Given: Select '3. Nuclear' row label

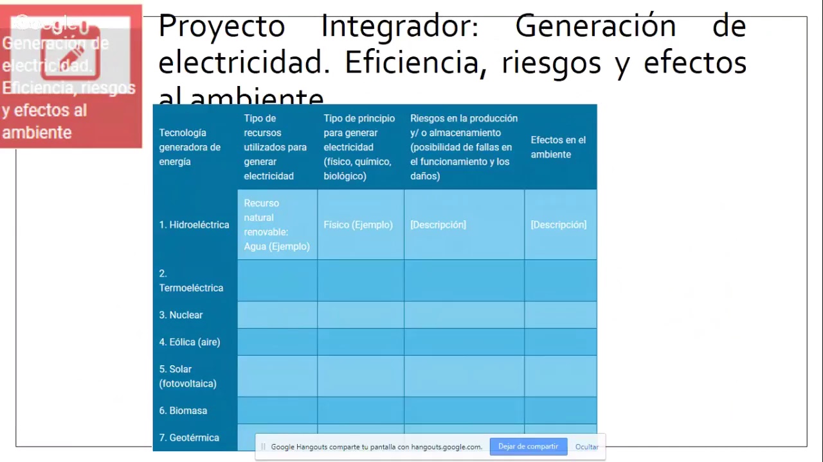Looking at the screenshot, I should click(x=181, y=315).
